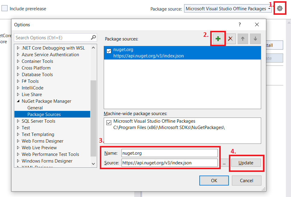Add a new package source with plus icon
Screen dimensions: 291x197
coord(218,39)
